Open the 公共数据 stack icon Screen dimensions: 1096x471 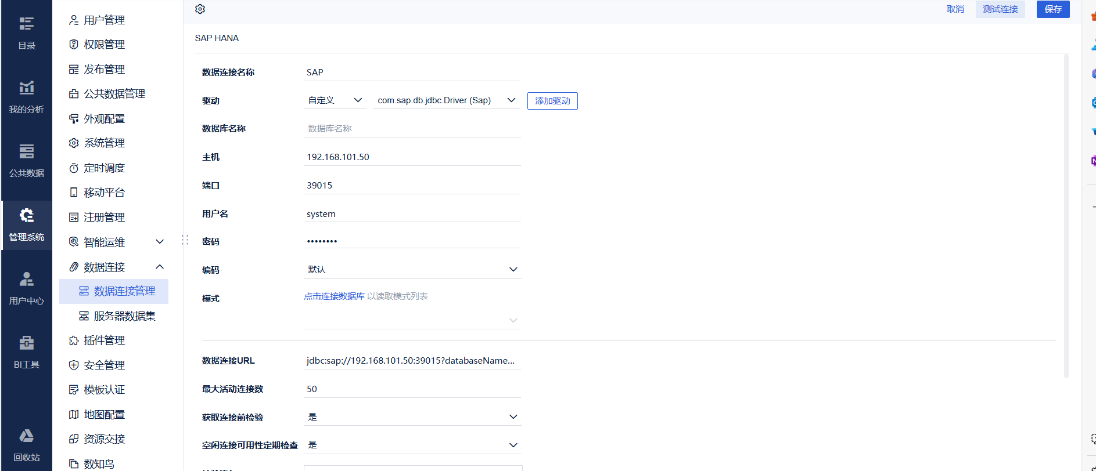(27, 151)
